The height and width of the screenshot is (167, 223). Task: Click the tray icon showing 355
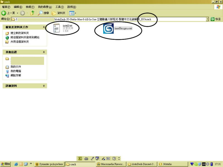(204, 164)
